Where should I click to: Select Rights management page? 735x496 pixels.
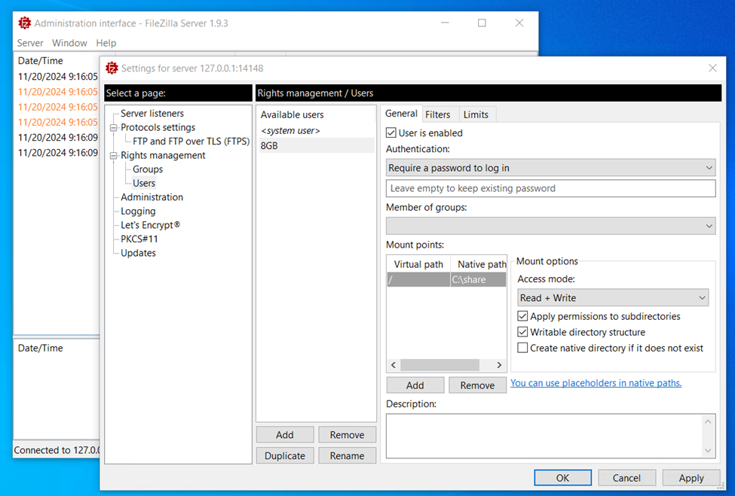click(x=163, y=155)
